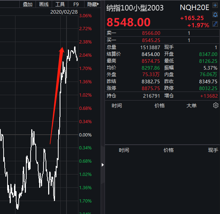Click the plus icon to add to watchlist

tap(215, 7)
